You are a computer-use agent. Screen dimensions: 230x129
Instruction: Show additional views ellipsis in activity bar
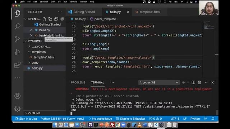click(17, 78)
